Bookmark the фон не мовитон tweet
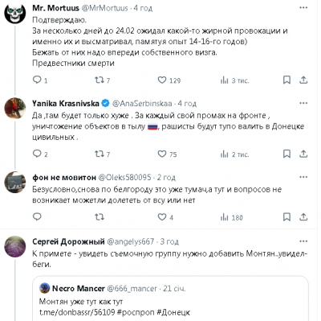 point(286,216)
